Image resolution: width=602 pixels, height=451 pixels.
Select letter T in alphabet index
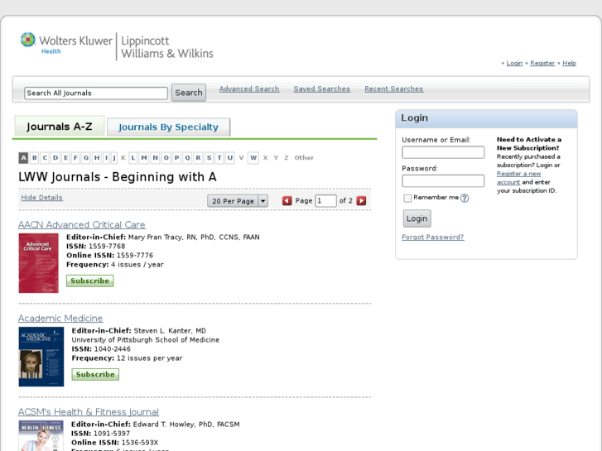[x=219, y=158]
